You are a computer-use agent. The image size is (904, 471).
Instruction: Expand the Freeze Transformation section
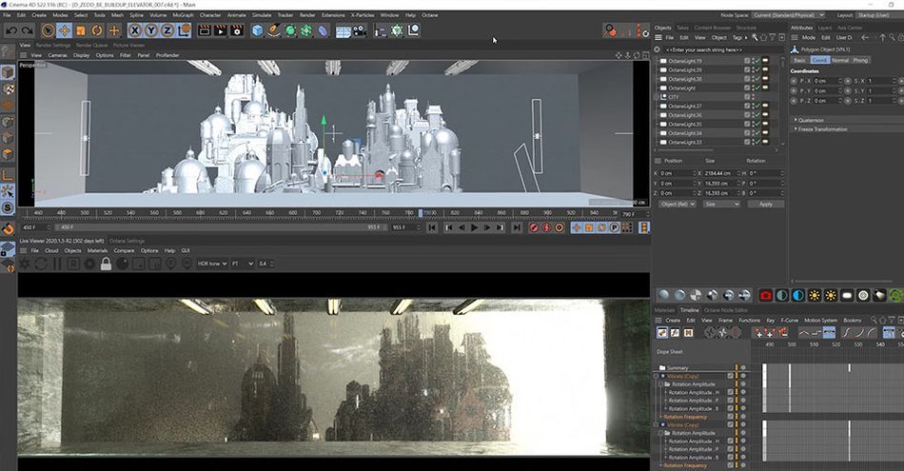[x=822, y=129]
